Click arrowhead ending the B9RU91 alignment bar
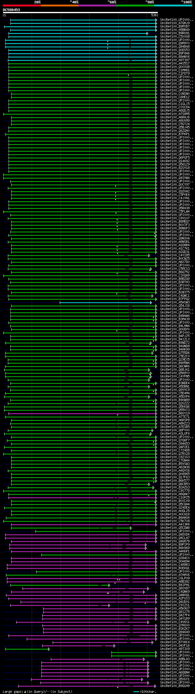This screenshot has width=195, height=694. tap(147, 33)
